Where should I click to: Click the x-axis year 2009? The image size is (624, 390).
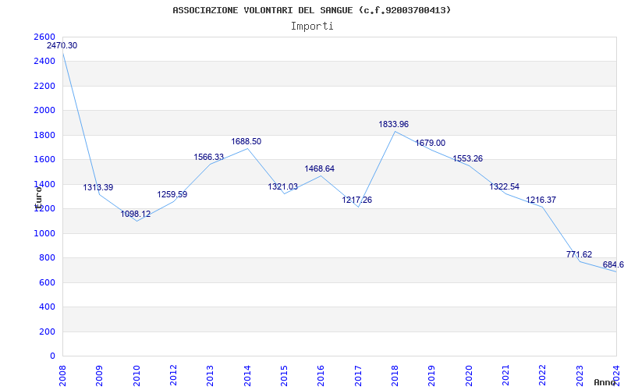100,376
